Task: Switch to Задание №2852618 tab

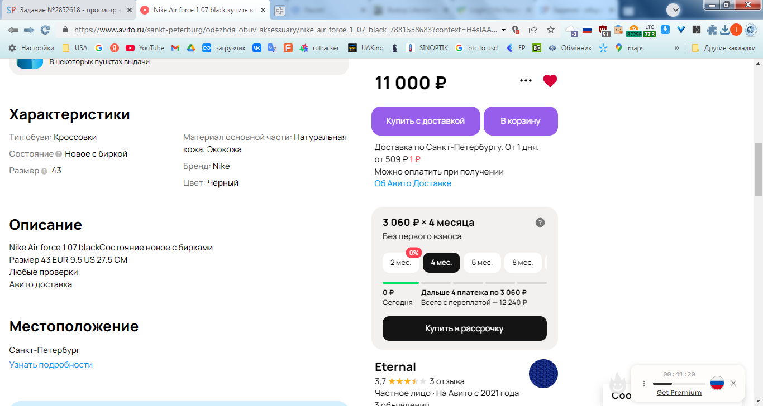Action: (68, 10)
